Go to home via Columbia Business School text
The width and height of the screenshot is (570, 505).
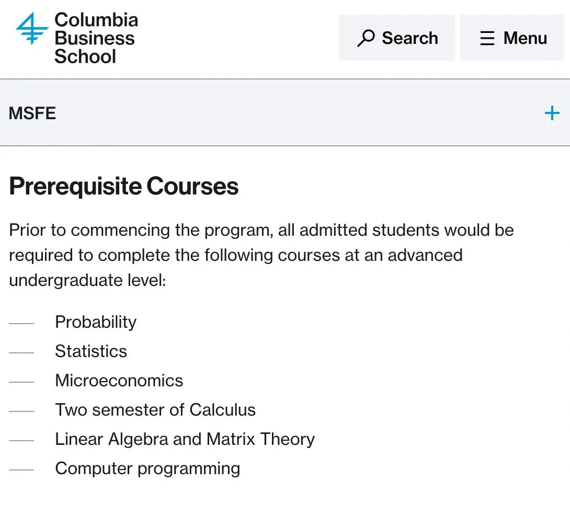96,38
